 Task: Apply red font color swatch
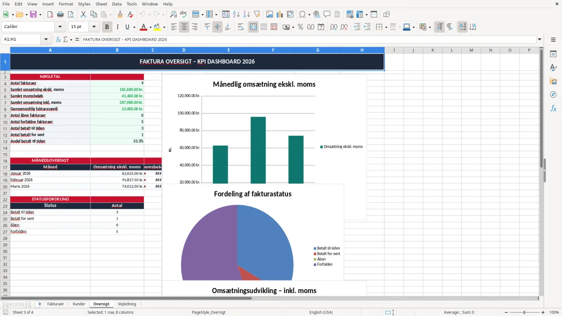(143, 27)
